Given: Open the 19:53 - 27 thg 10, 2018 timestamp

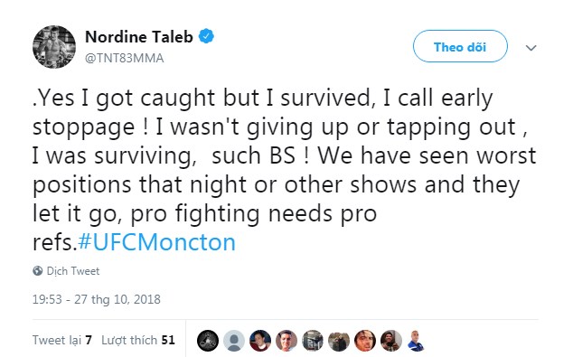Looking at the screenshot, I should pos(97,299).
